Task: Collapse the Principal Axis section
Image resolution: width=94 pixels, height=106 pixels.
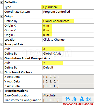Action: (2, 44)
